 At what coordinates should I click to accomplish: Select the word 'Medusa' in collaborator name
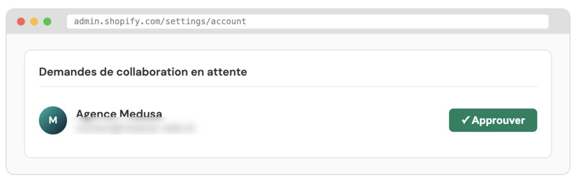(x=141, y=113)
